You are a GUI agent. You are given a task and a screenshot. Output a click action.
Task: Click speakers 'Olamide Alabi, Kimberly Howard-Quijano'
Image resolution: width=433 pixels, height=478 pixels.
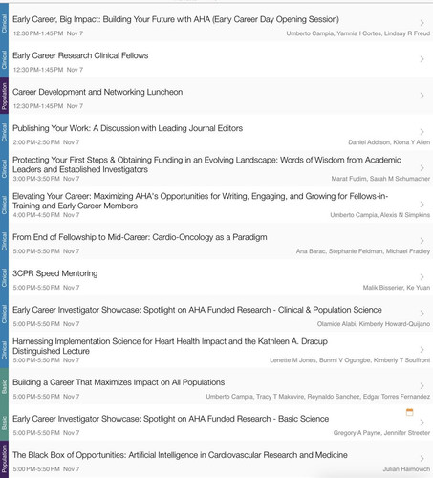point(374,324)
